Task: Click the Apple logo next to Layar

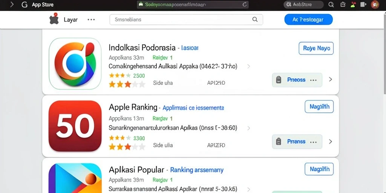Action: 54,19
